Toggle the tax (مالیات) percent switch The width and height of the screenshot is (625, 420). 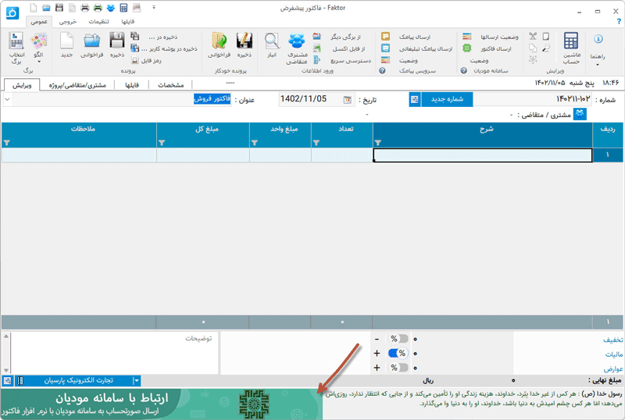tap(398, 353)
